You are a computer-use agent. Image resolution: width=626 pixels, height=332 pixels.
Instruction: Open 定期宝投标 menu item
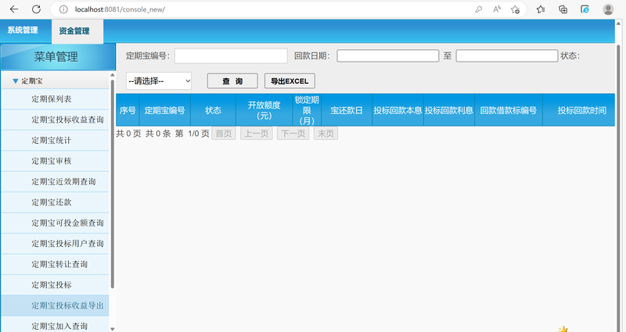click(x=55, y=285)
